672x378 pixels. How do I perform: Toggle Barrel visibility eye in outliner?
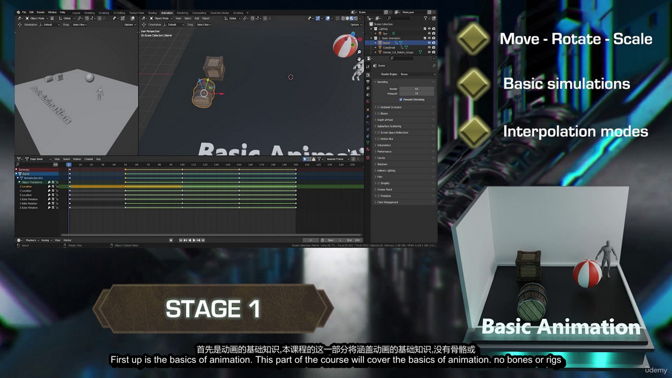tap(429, 43)
